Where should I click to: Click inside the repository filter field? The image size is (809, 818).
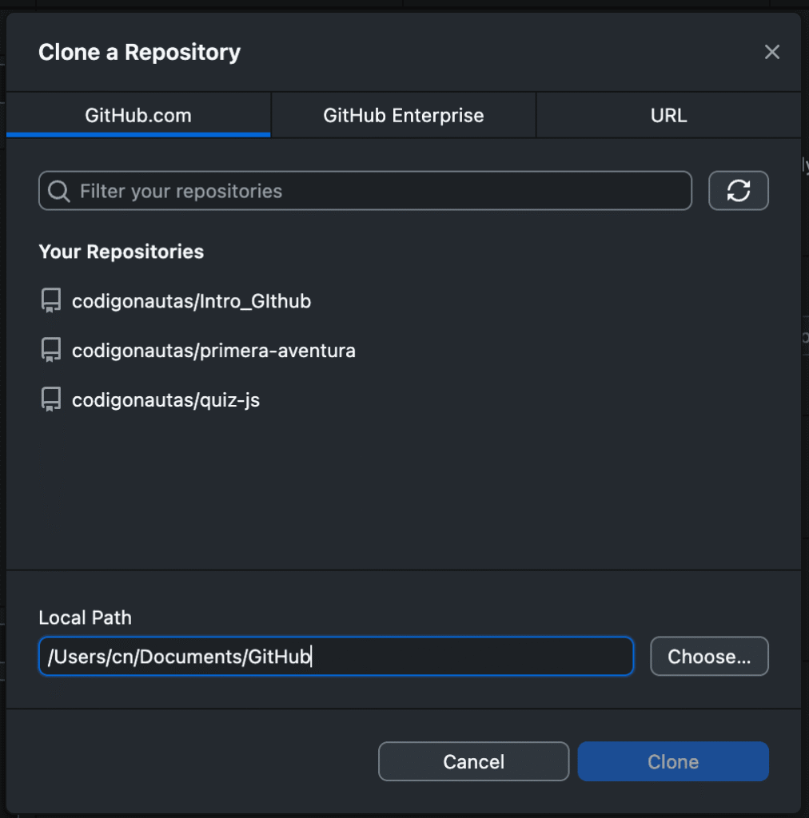[x=365, y=190]
